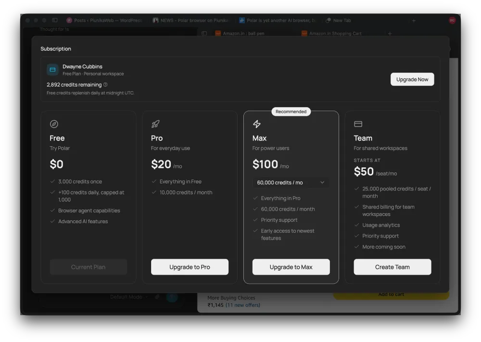Image resolution: width=481 pixels, height=342 pixels.
Task: Click the profile avatar in top-right corner
Action: coord(452,20)
